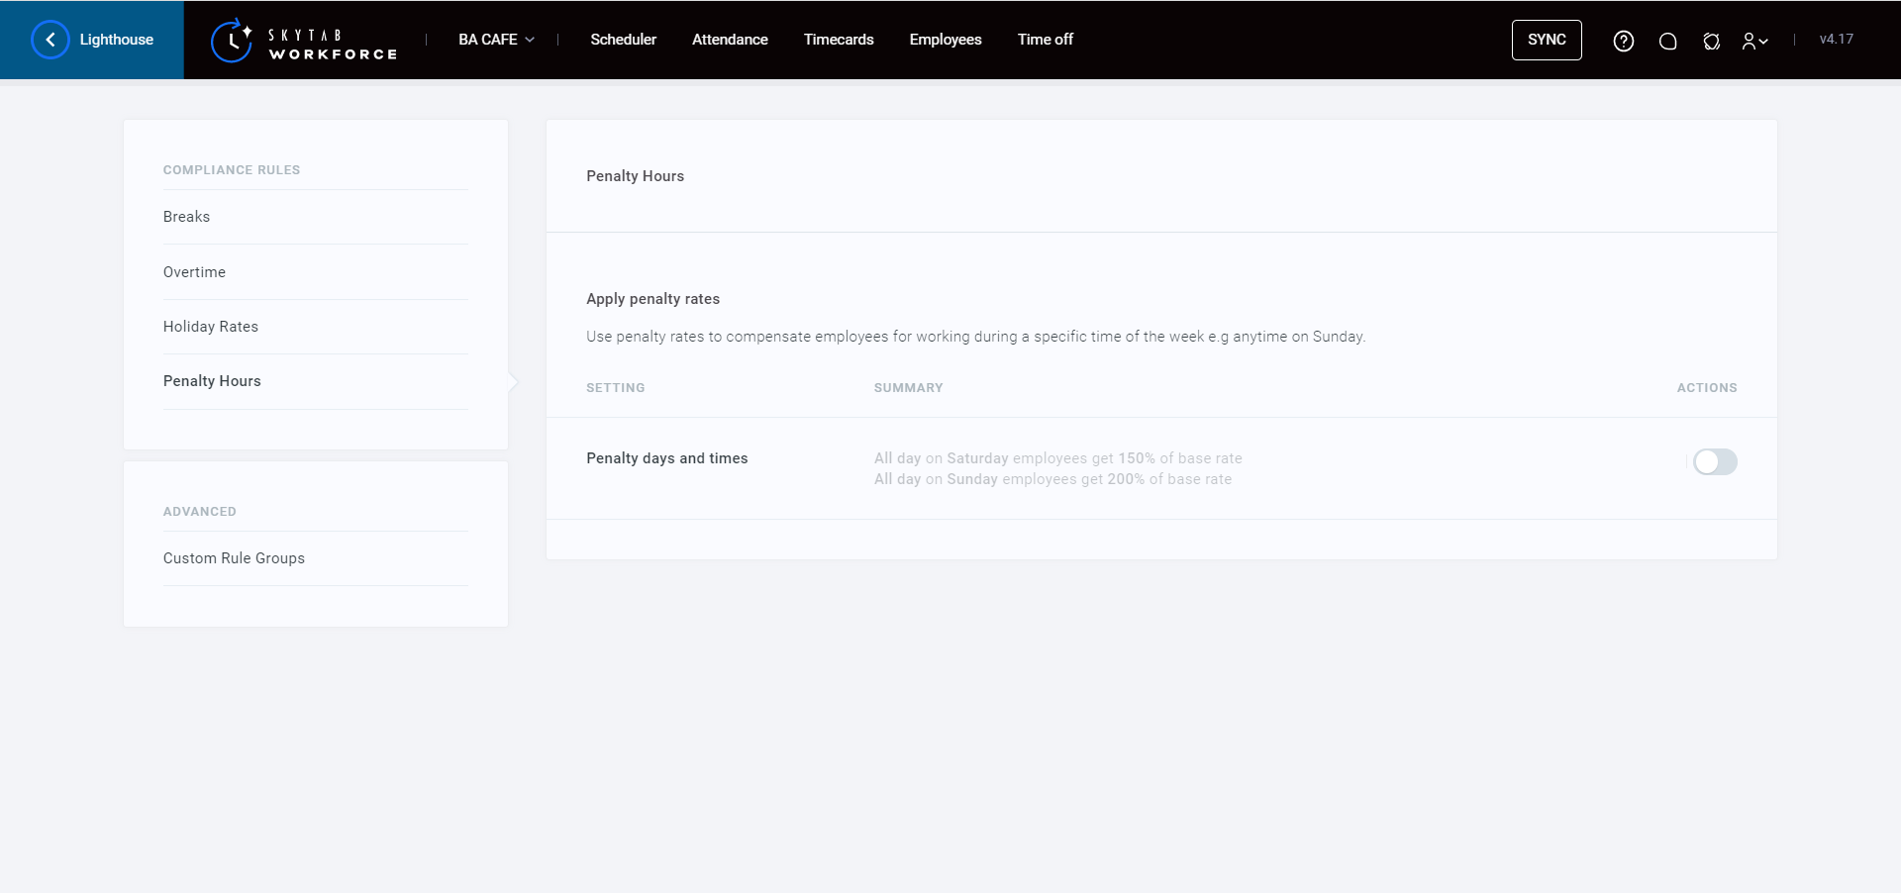Click the Penalty Hours panel title

(x=636, y=176)
